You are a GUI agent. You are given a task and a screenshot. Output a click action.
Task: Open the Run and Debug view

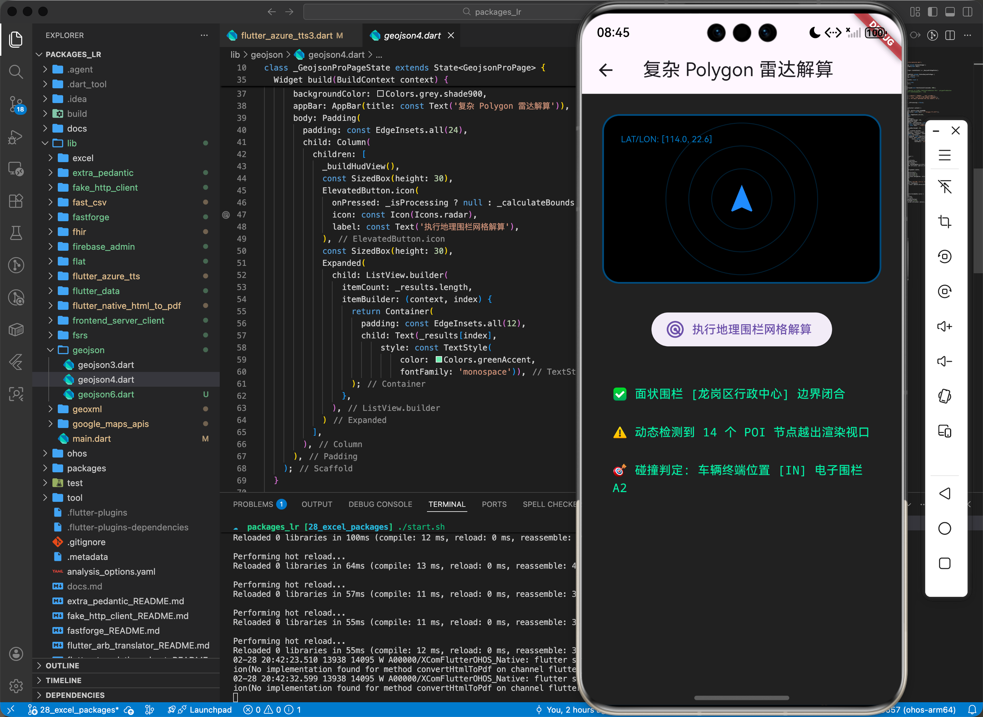pyautogui.click(x=16, y=137)
